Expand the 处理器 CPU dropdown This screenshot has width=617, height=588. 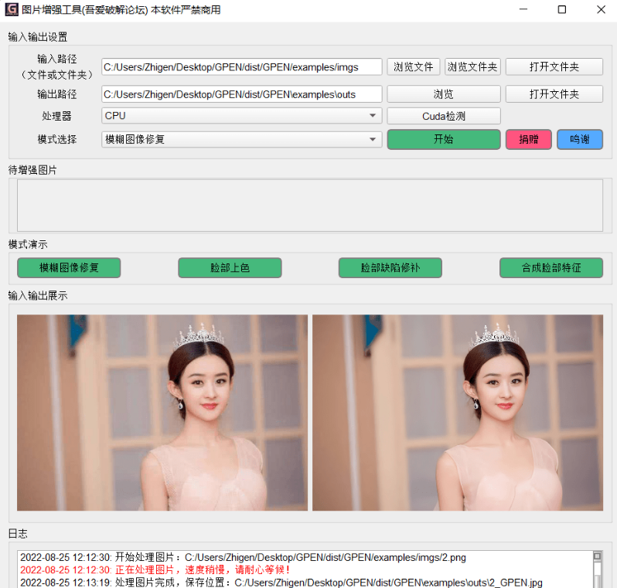coord(241,116)
